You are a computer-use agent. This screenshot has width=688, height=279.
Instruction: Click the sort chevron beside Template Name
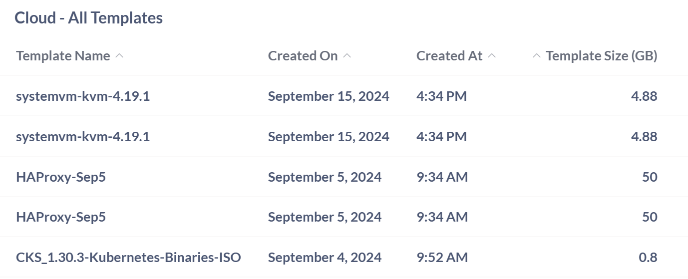click(119, 56)
